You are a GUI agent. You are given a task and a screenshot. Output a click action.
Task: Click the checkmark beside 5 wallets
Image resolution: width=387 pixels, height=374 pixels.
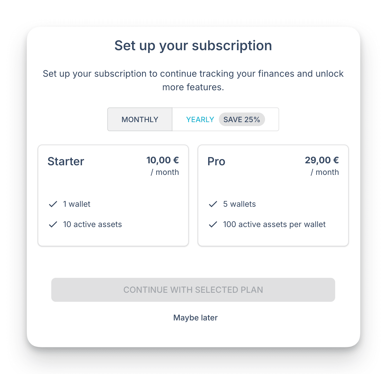[213, 204]
